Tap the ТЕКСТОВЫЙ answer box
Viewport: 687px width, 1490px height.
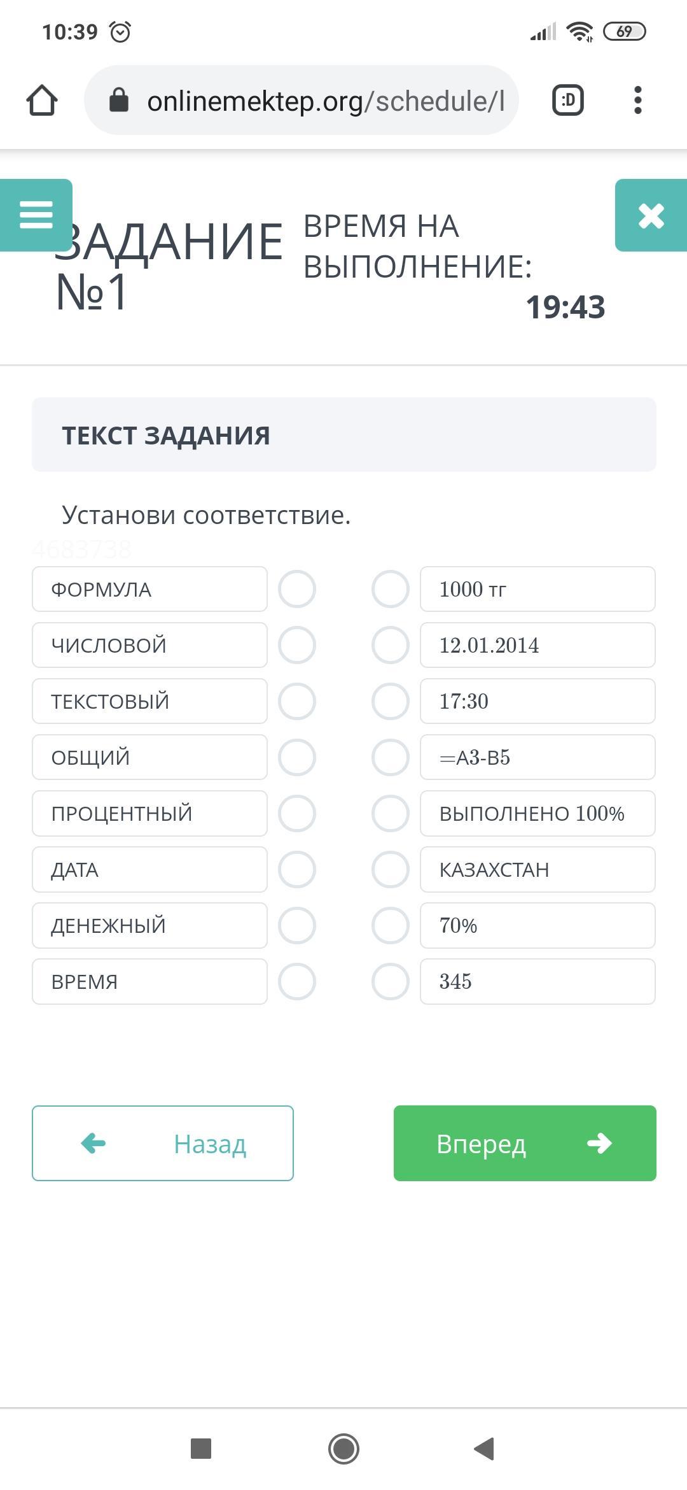tap(149, 701)
